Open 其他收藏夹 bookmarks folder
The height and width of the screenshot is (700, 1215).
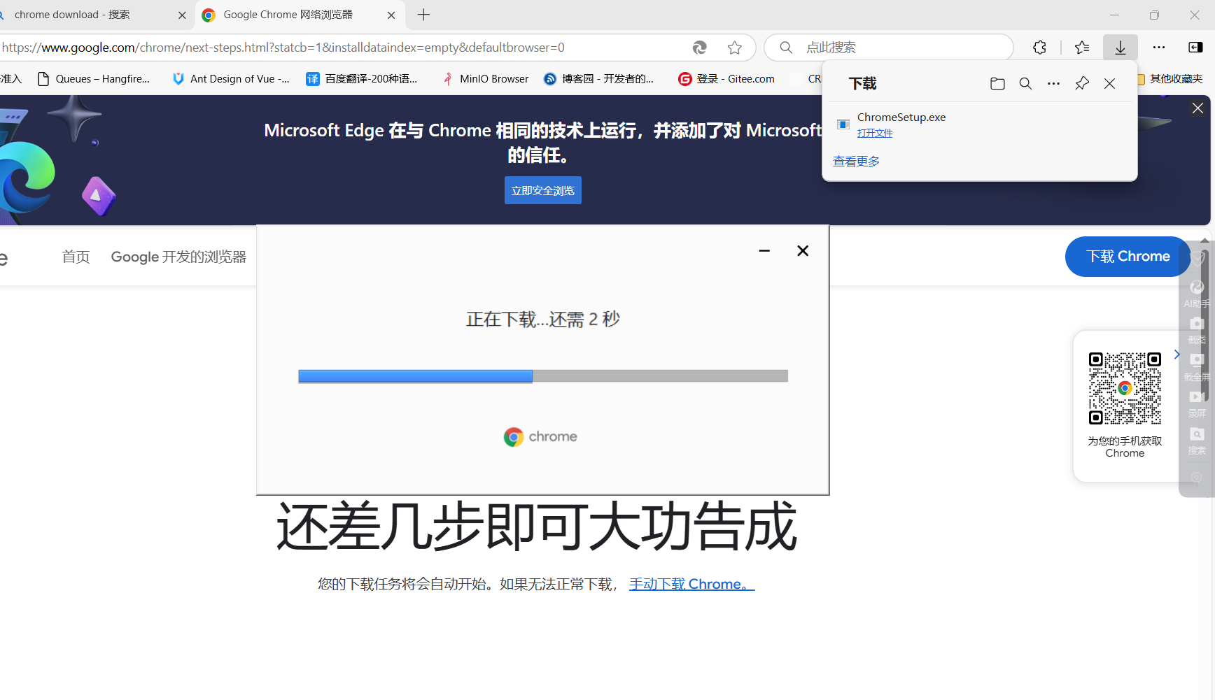click(x=1171, y=79)
